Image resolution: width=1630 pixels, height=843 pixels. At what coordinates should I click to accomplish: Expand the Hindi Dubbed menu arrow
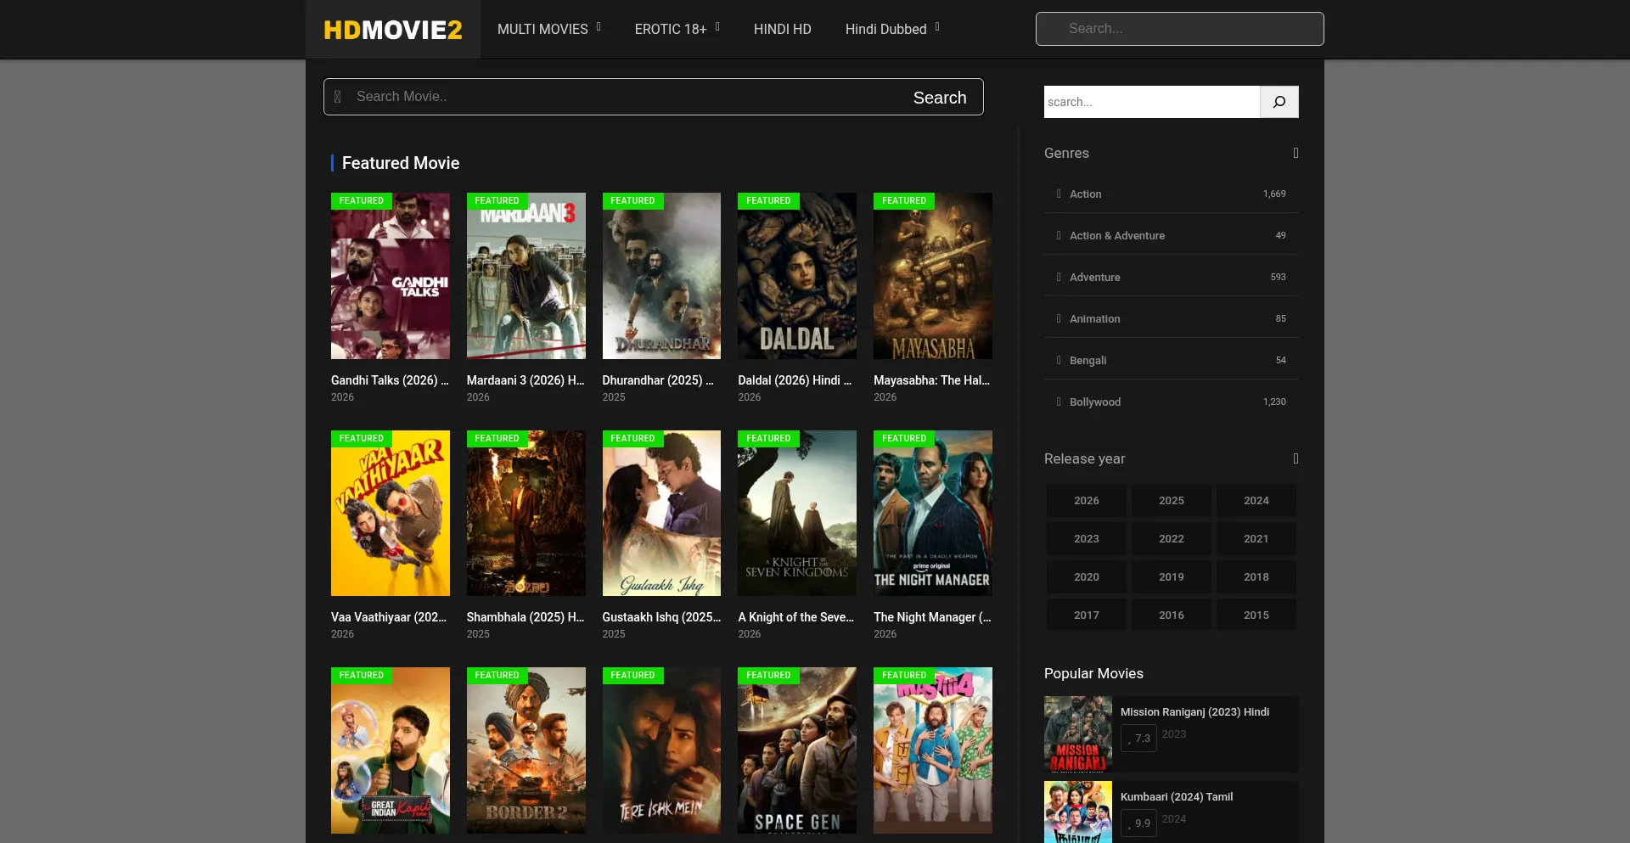937,27
